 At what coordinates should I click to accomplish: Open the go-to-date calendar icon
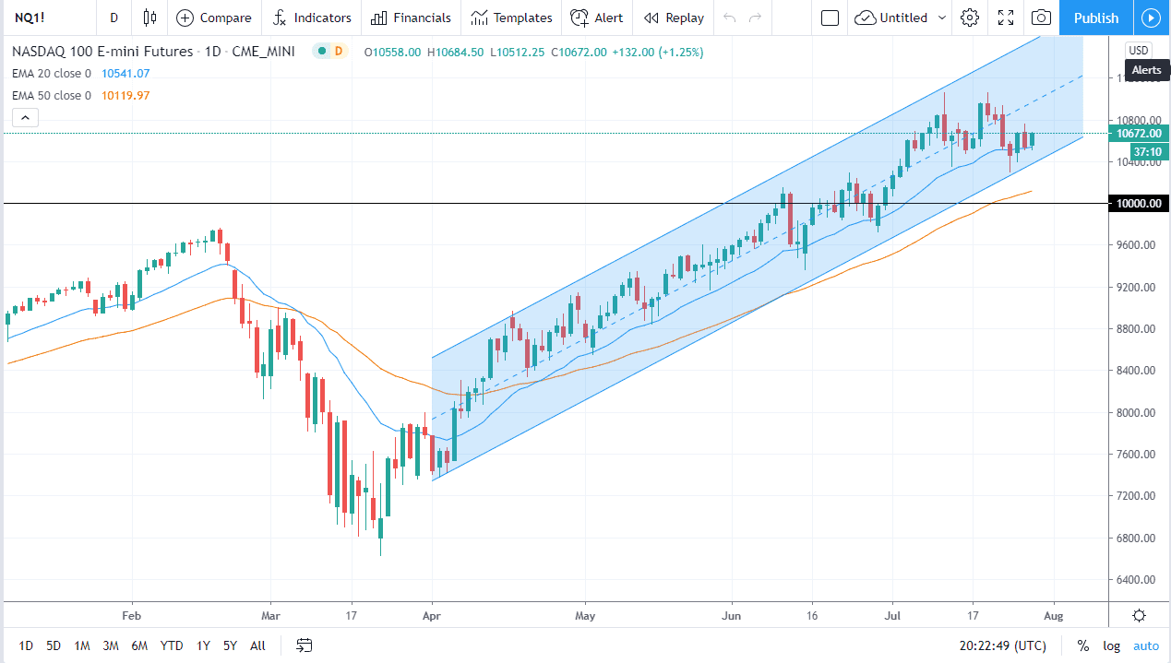pyautogui.click(x=305, y=645)
